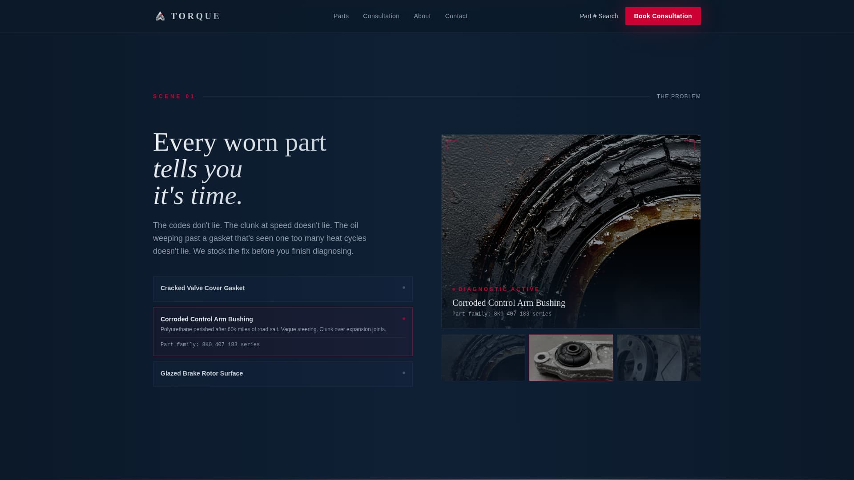854x480 pixels.
Task: Open Part # Search
Action: [x=599, y=16]
